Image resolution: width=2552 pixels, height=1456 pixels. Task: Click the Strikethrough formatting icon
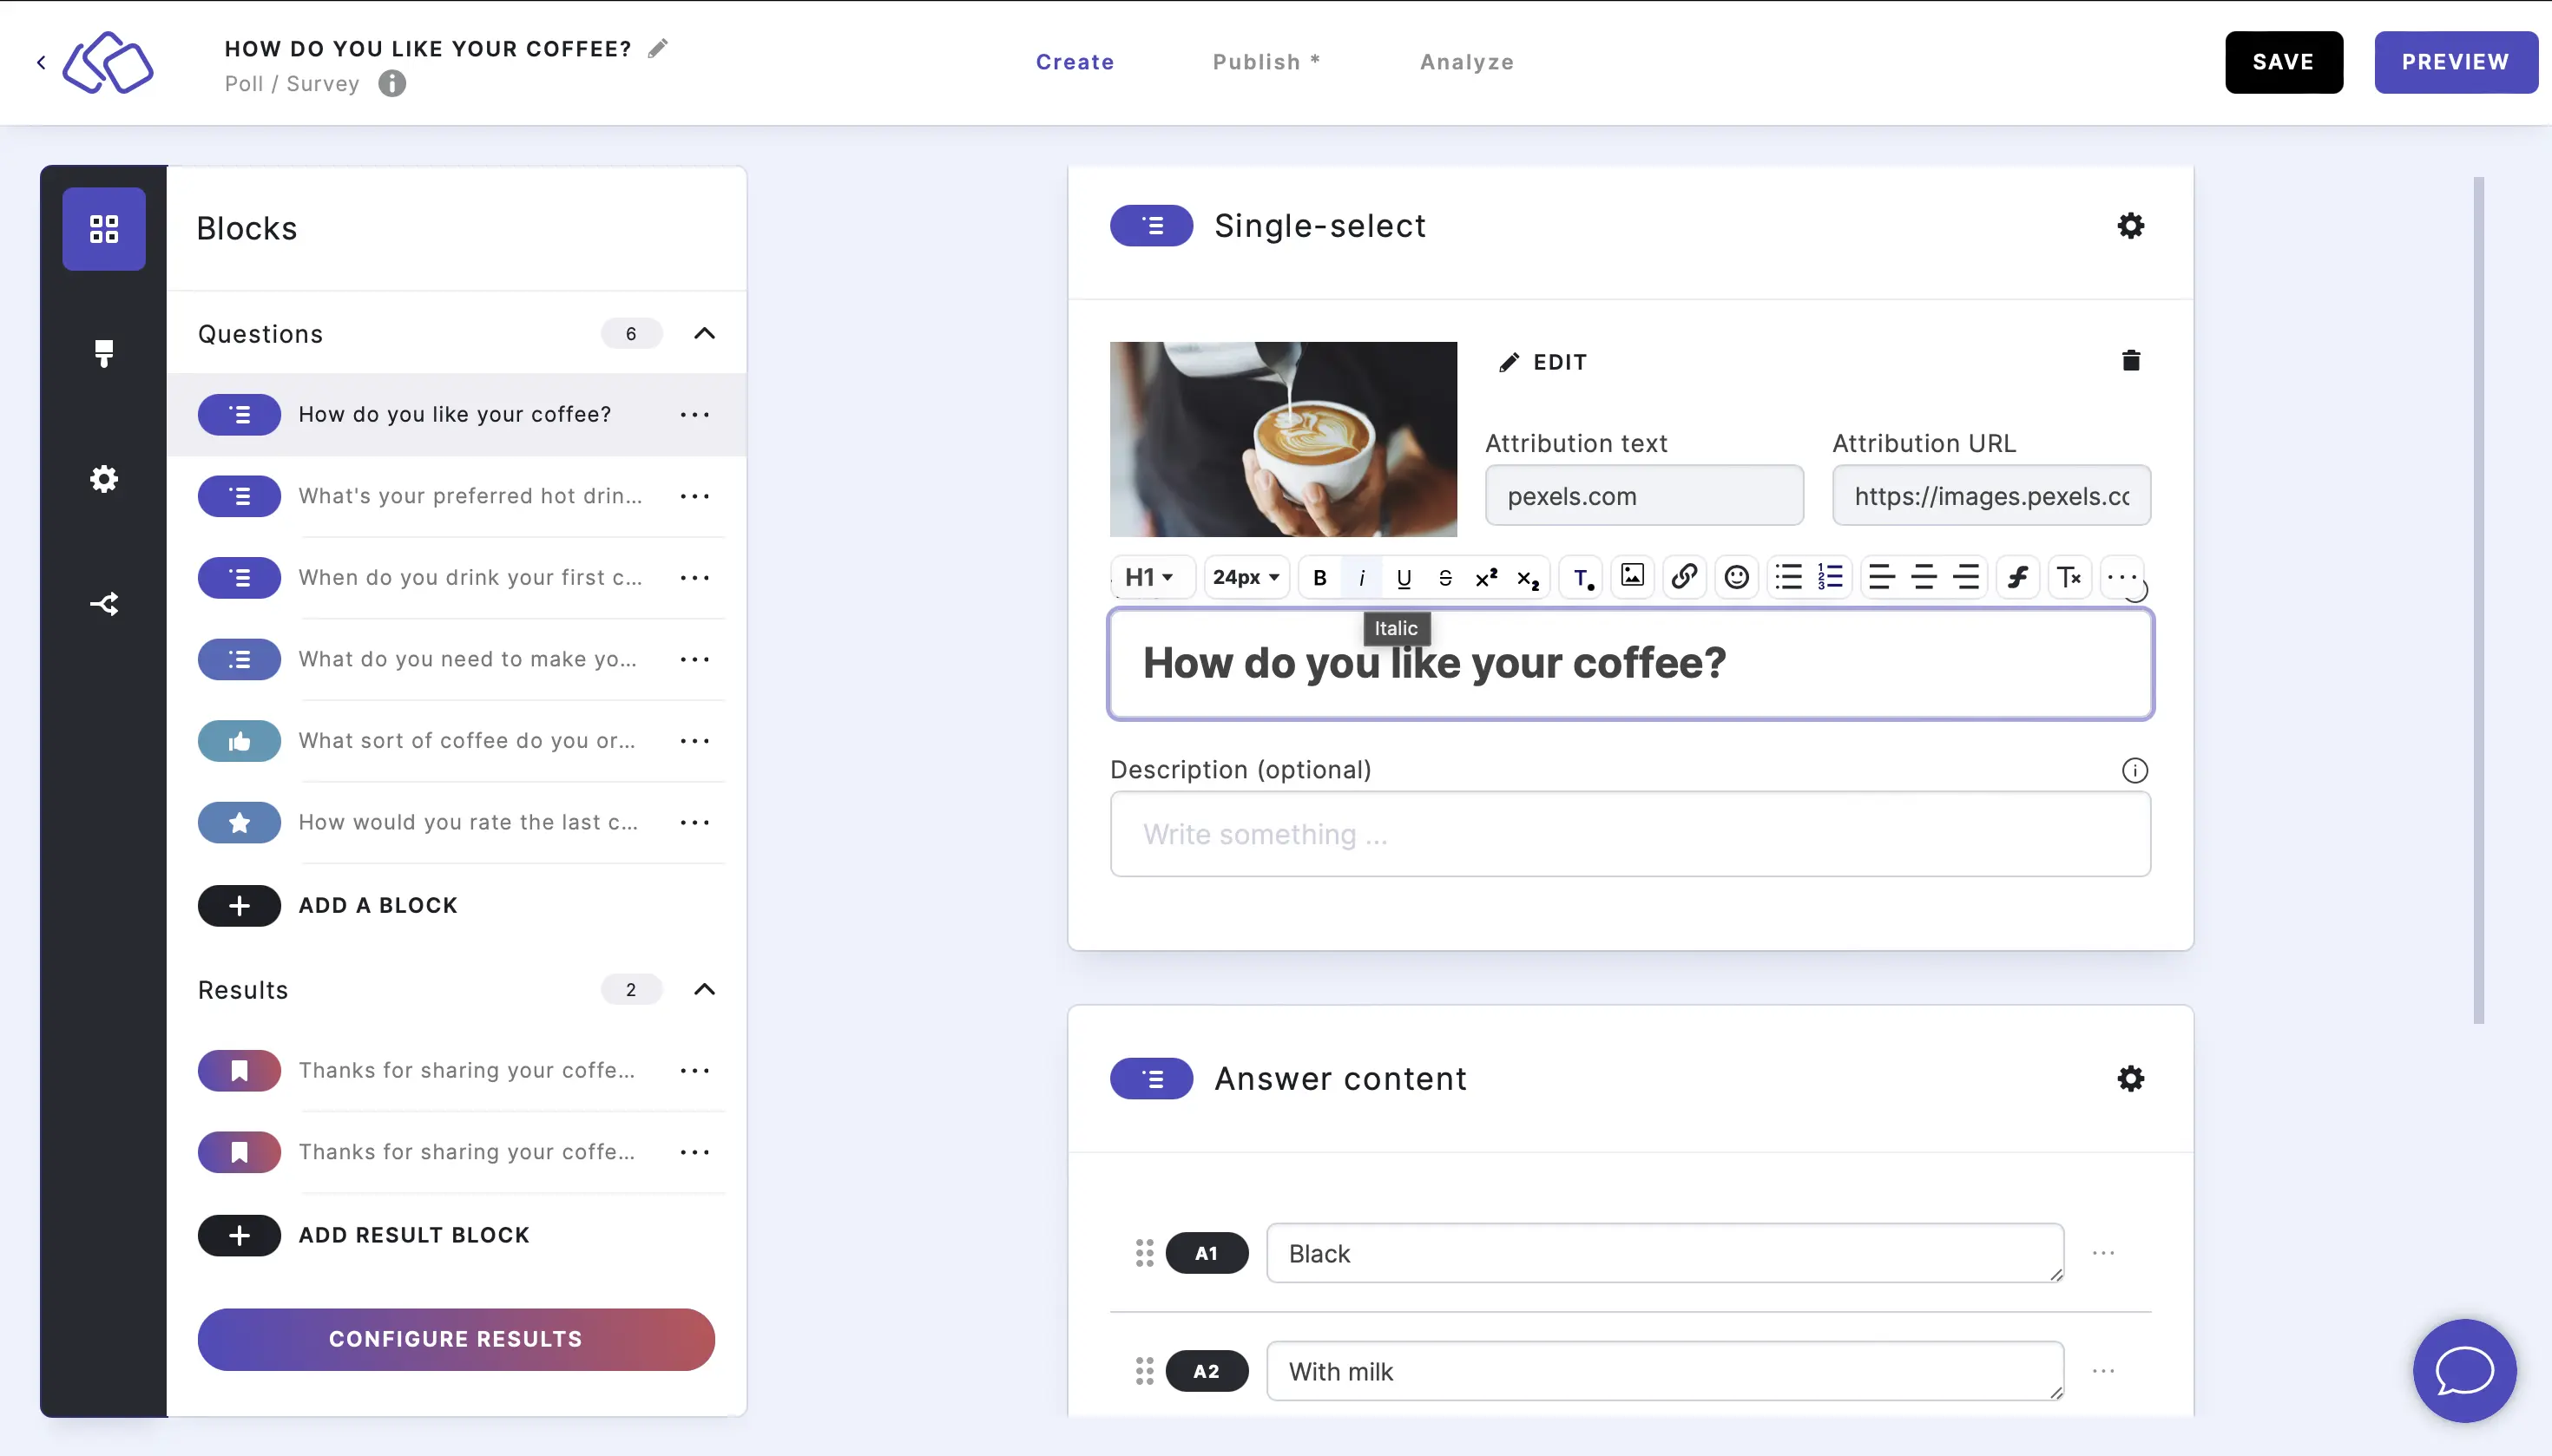point(1443,576)
